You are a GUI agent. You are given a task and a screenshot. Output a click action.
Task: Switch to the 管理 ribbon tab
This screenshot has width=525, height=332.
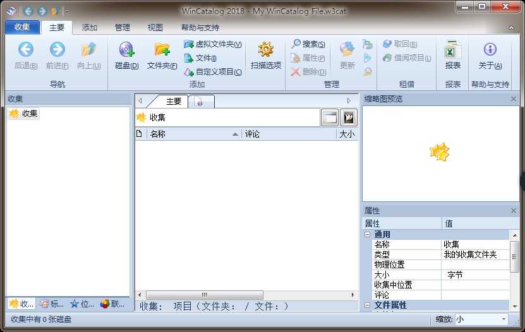point(122,27)
